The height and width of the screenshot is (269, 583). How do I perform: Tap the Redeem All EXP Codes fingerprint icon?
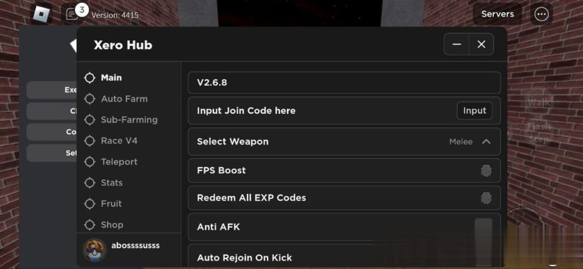point(486,198)
